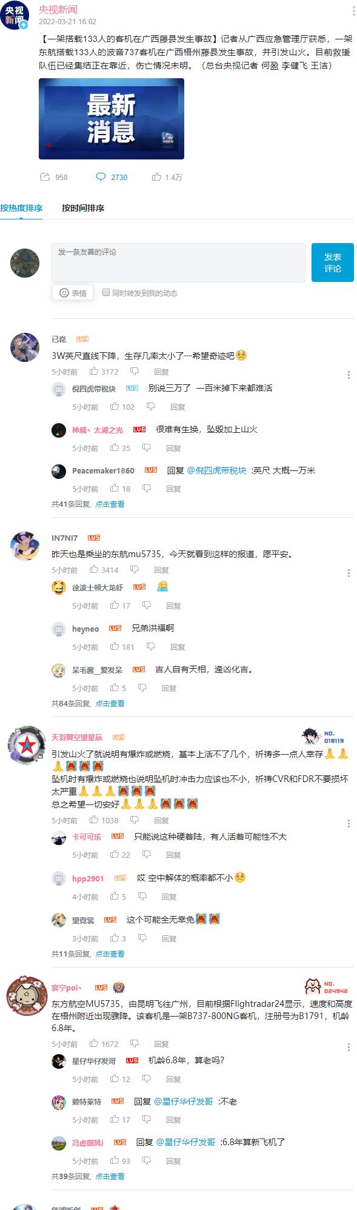The height and width of the screenshot is (1210, 357).
Task: Switch to the 按时间排序 tab
Action: 83,208
